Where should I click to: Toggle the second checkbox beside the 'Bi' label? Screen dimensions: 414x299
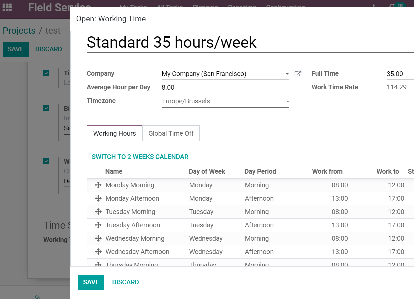point(46,108)
